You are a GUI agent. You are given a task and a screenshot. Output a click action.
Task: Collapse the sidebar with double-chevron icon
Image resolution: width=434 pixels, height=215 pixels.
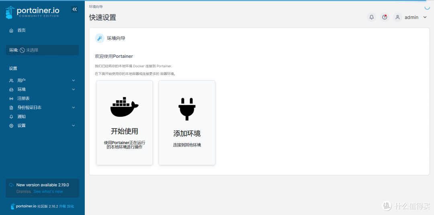click(74, 9)
